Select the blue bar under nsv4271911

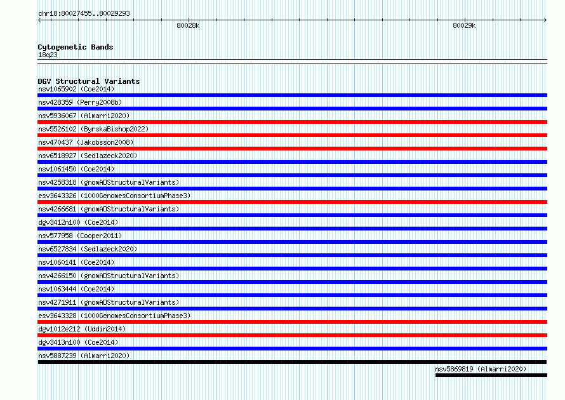[x=292, y=309]
